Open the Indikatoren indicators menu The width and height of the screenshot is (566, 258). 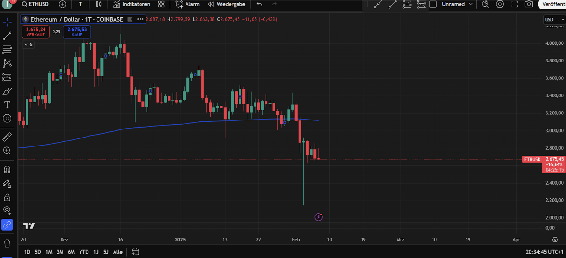[x=132, y=4]
